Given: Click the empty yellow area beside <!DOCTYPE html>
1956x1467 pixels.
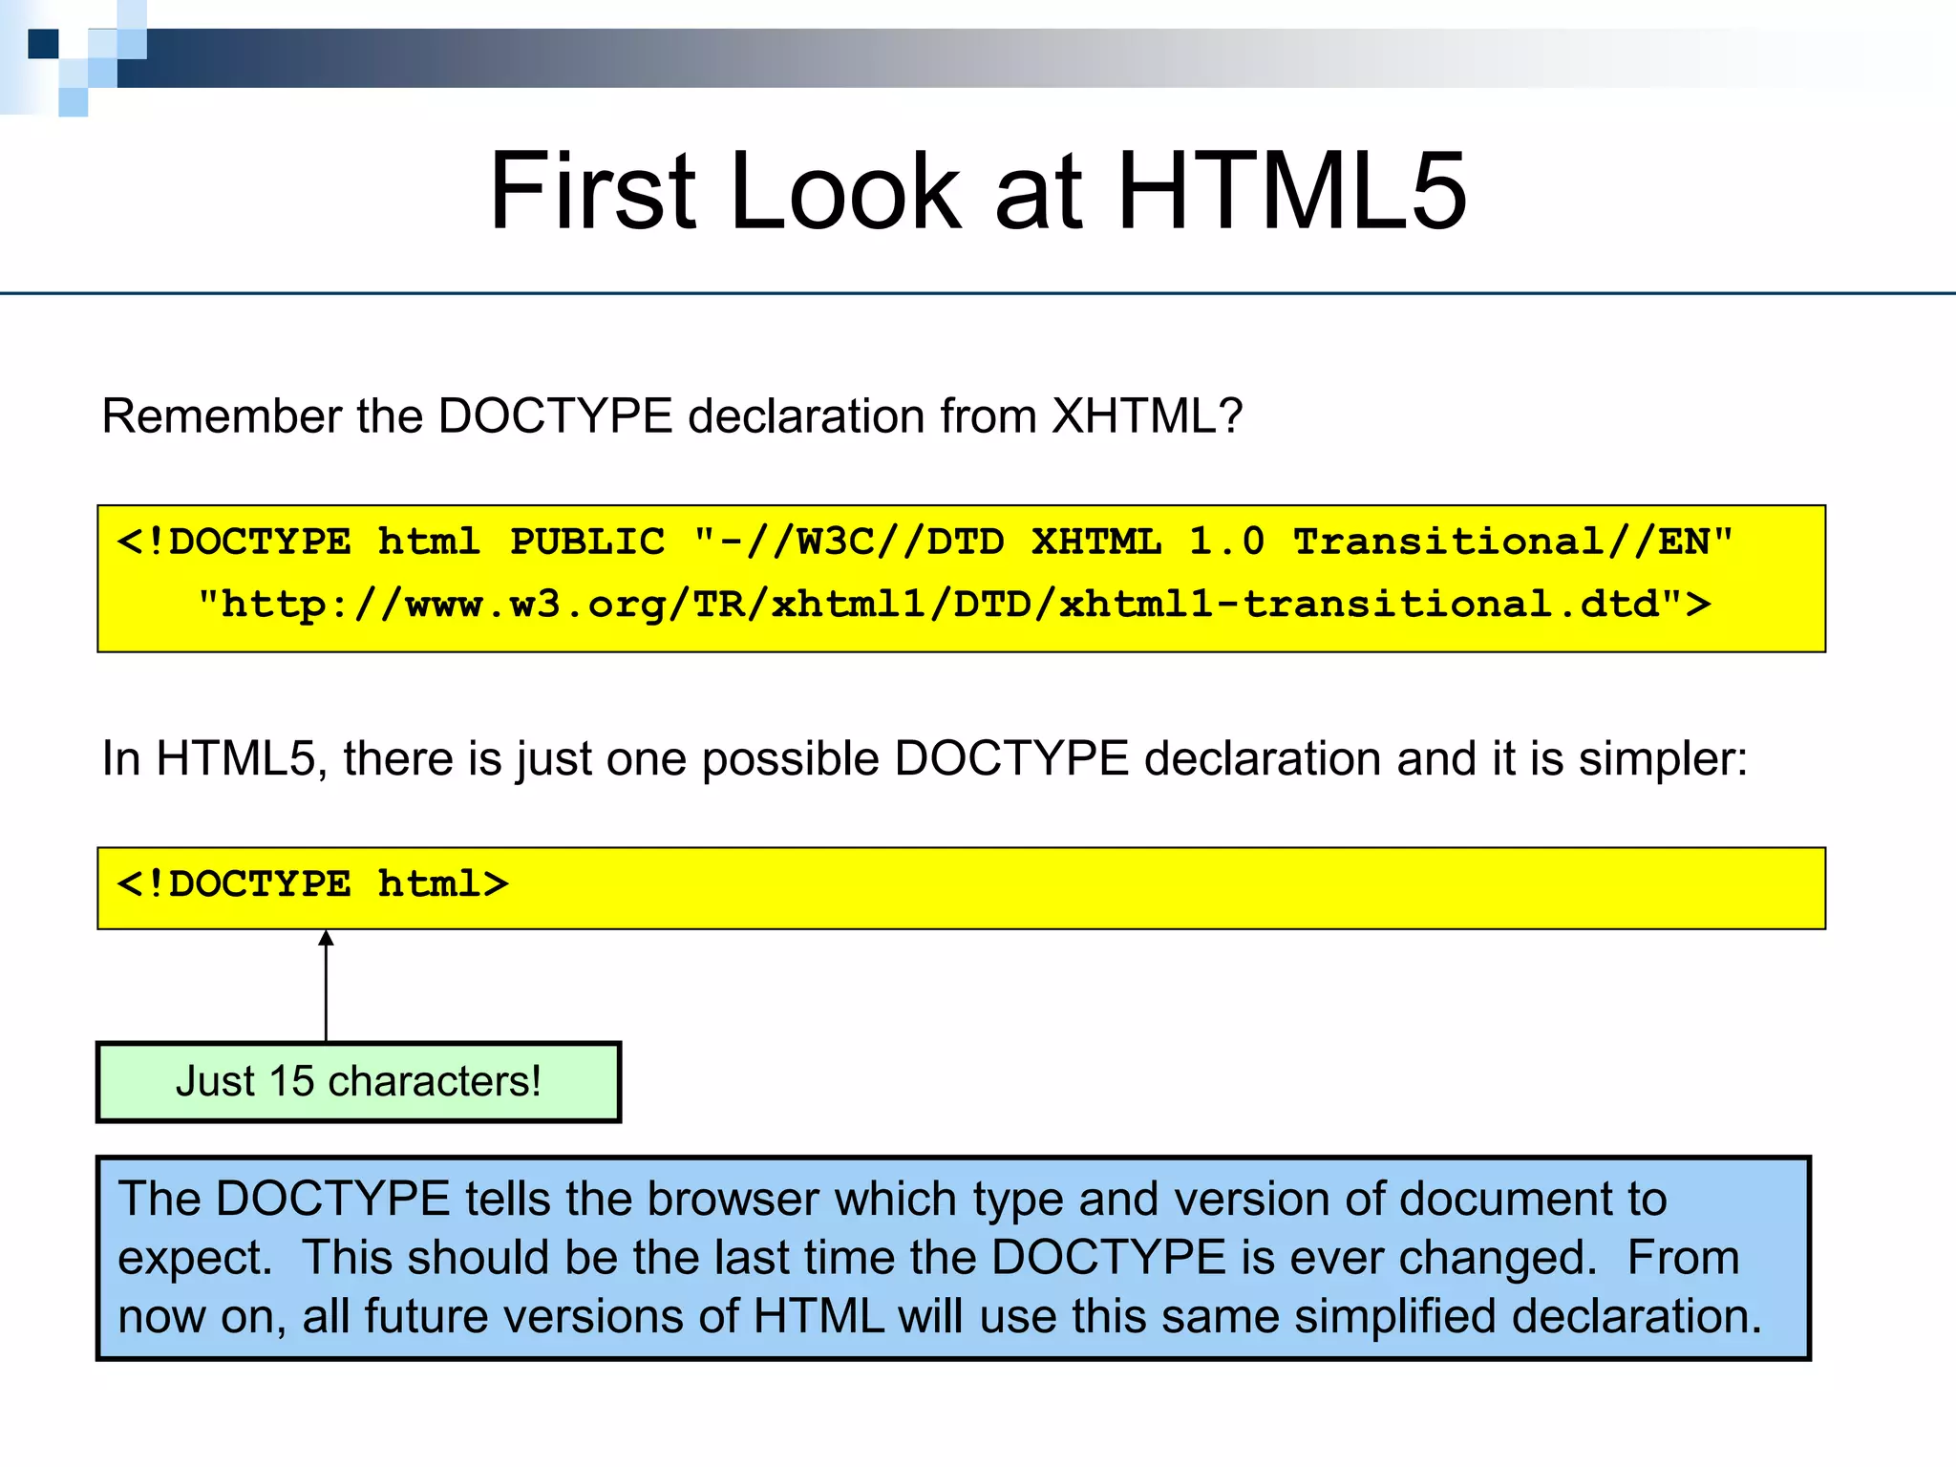Looking at the screenshot, I should pos(1146,888).
